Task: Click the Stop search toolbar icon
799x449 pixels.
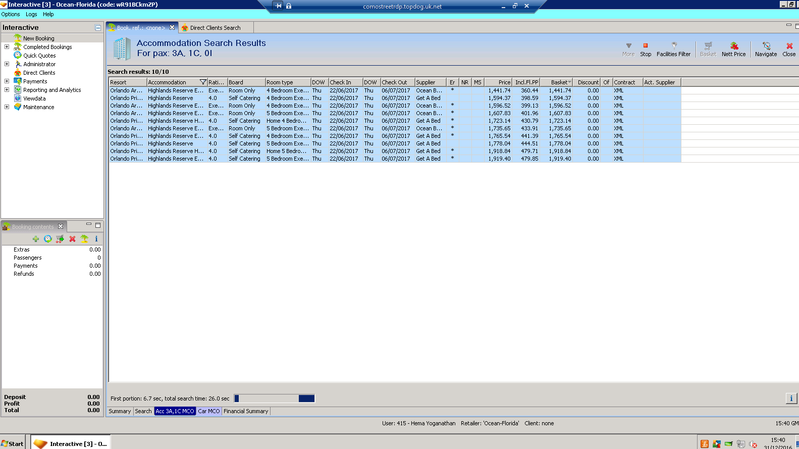Action: 645,46
